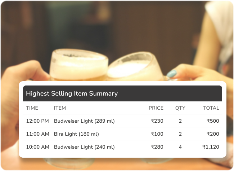
Task: Click the TOTAL column header
Action: pos(211,108)
